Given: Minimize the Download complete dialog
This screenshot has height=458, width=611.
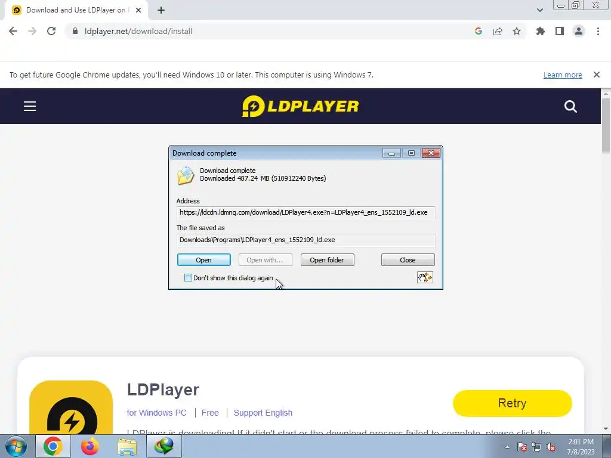Looking at the screenshot, I should coord(391,153).
